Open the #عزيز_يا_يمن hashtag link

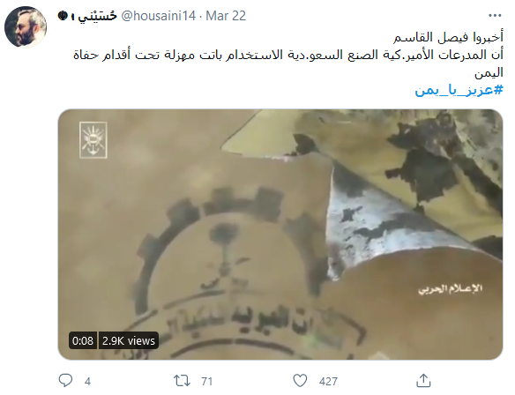(x=459, y=90)
